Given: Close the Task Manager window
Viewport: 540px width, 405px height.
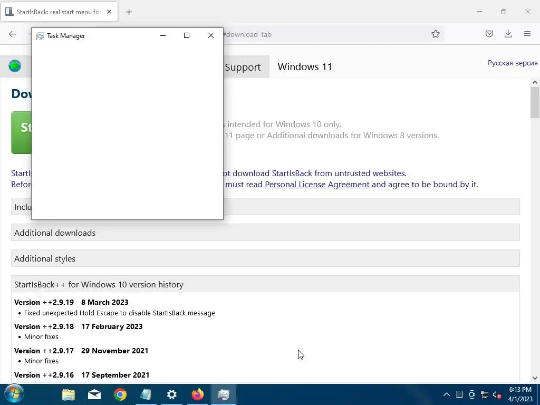Looking at the screenshot, I should pyautogui.click(x=211, y=35).
